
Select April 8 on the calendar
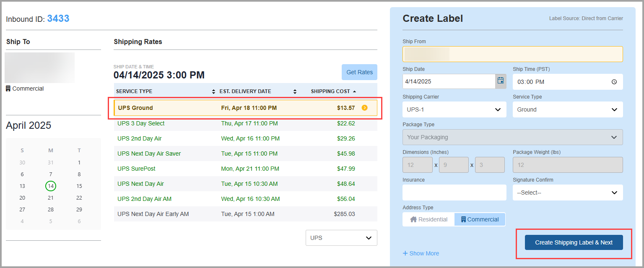click(x=79, y=174)
